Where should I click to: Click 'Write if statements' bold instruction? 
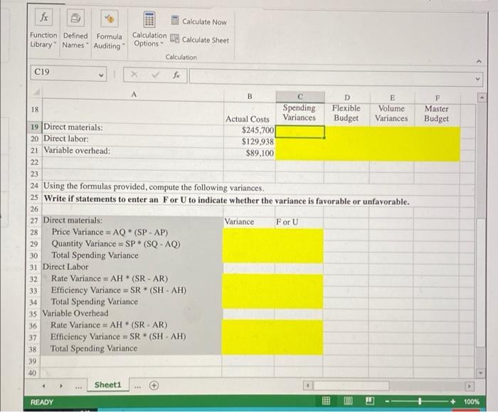(227, 200)
